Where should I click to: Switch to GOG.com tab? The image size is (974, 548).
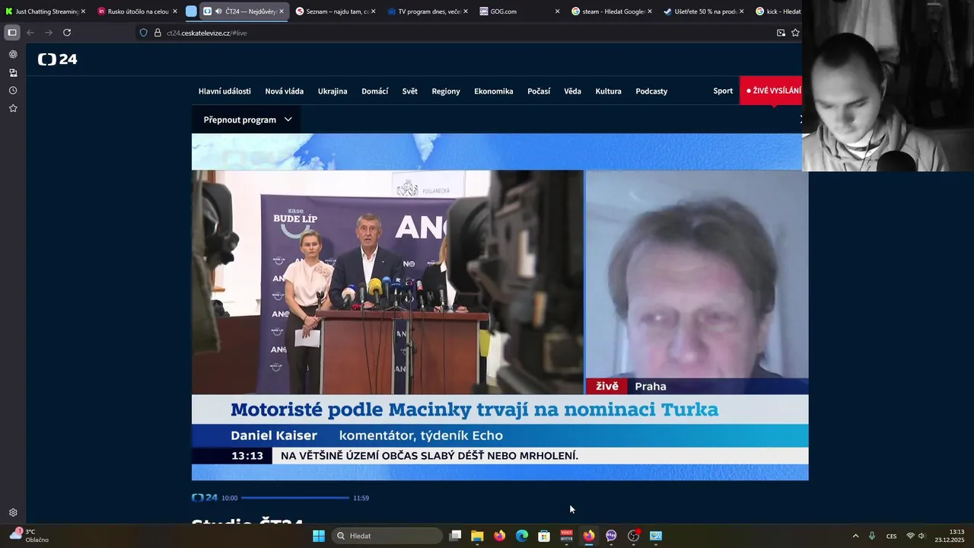(x=520, y=11)
